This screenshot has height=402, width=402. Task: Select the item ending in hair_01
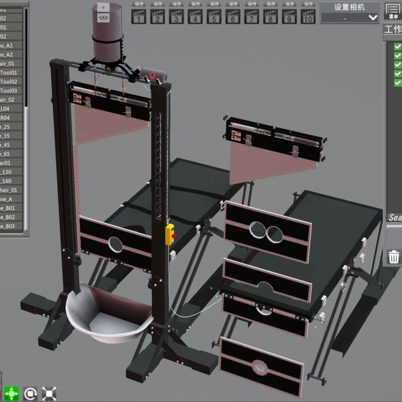11,190
